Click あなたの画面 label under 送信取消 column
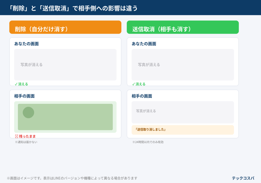 click(144, 44)
